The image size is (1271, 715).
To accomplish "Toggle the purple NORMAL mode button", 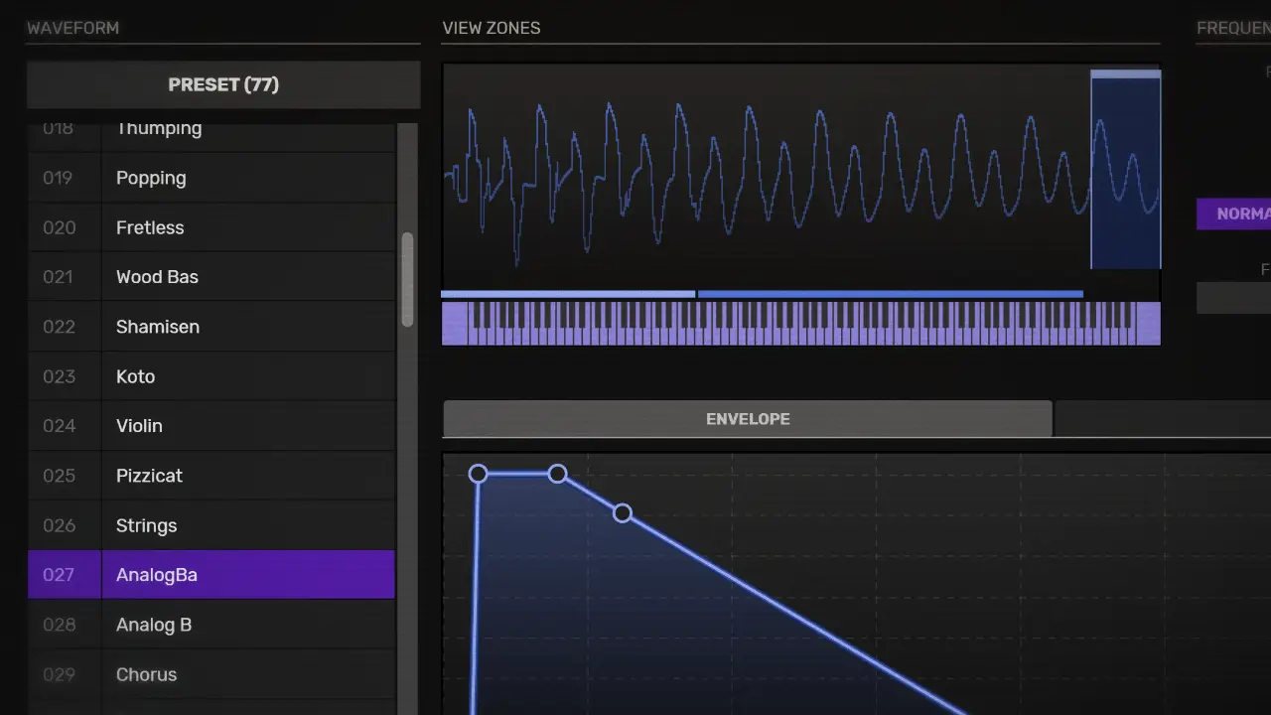I will tap(1235, 214).
